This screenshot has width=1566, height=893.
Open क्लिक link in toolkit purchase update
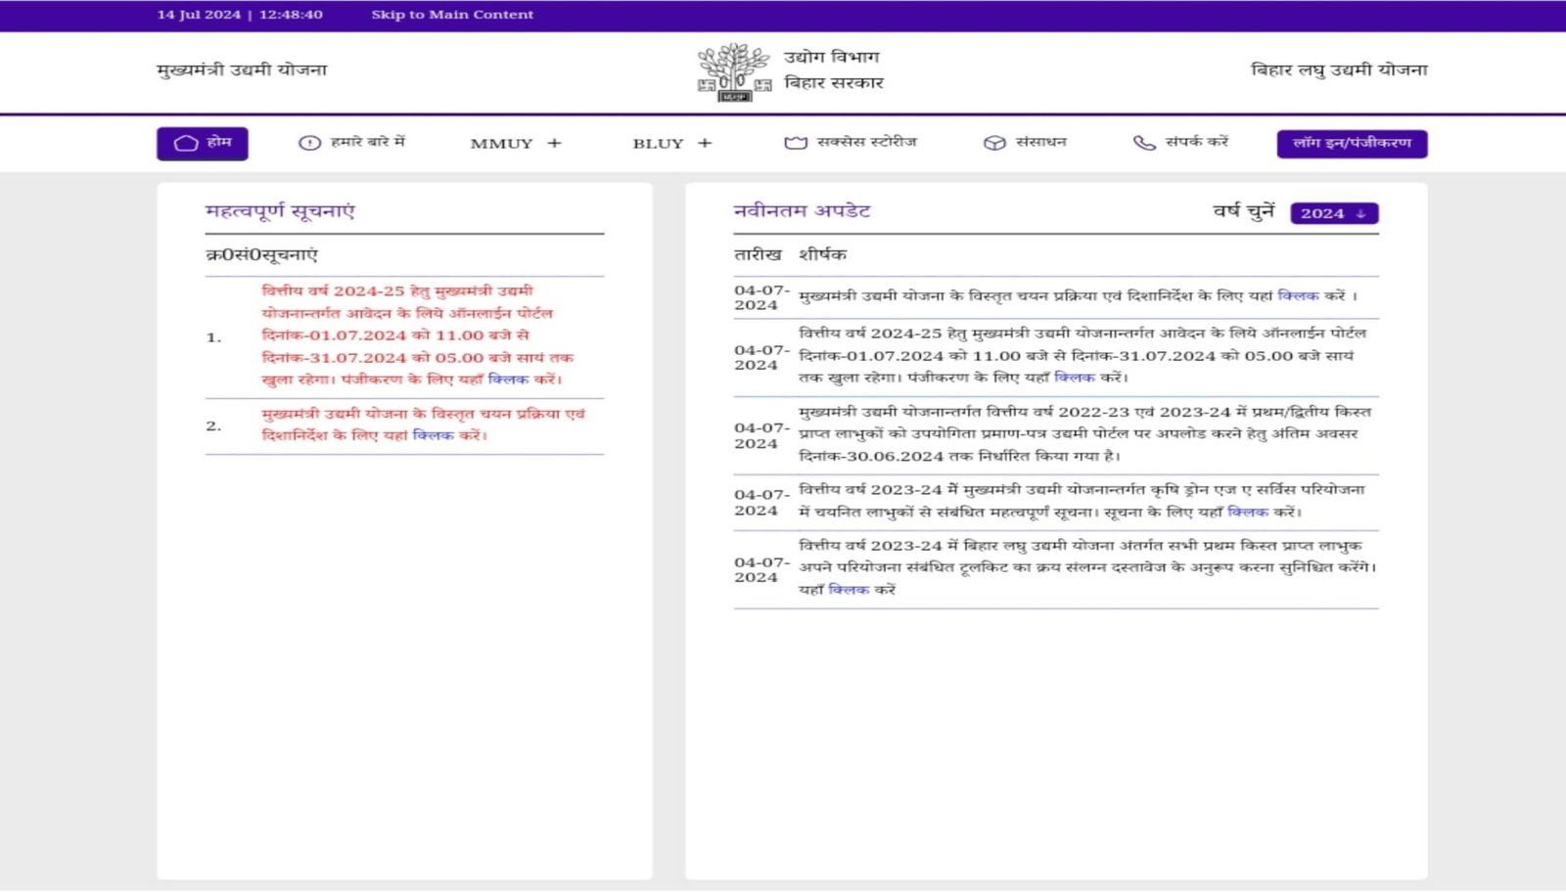[x=848, y=590]
